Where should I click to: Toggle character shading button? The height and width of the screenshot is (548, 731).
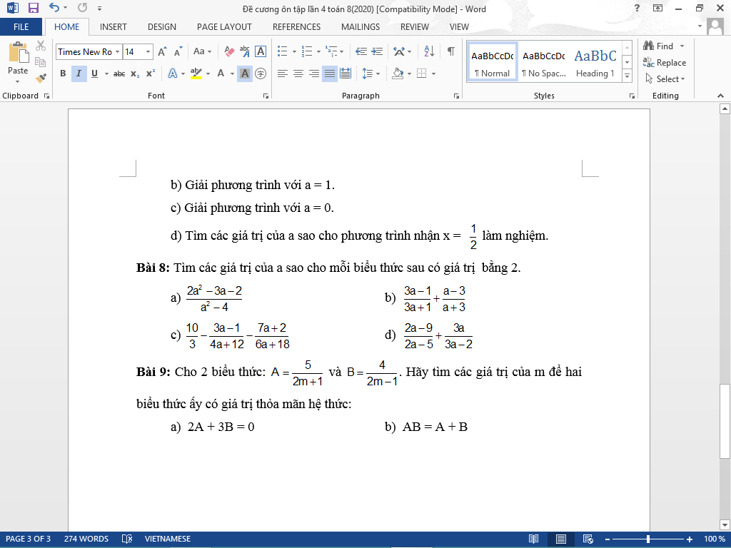pos(245,73)
